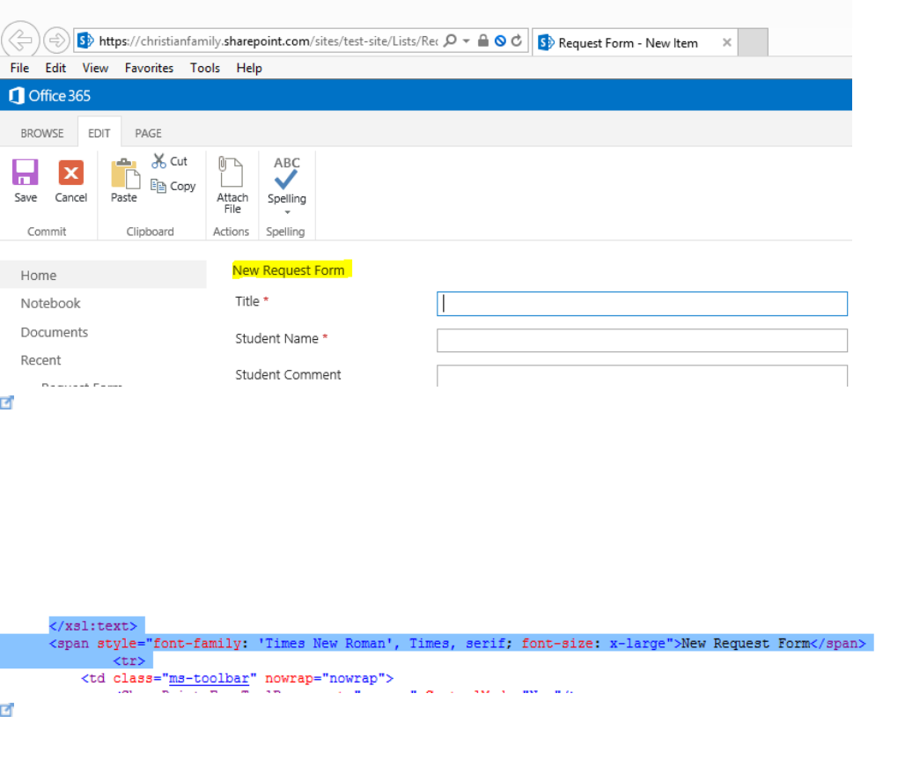Switch to the BROWSE ribbon tab
This screenshot has height=782, width=905.
[x=42, y=133]
